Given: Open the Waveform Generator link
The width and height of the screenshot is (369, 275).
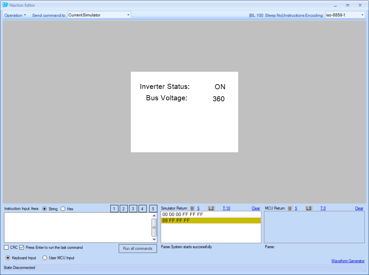Looking at the screenshot, I should (x=348, y=261).
